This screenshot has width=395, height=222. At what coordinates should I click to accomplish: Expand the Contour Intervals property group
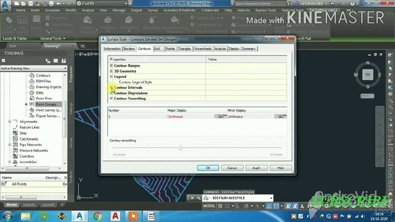111,88
